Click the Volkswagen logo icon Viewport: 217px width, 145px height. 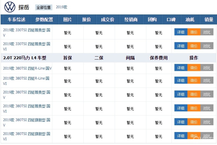pyautogui.click(x=10, y=7)
